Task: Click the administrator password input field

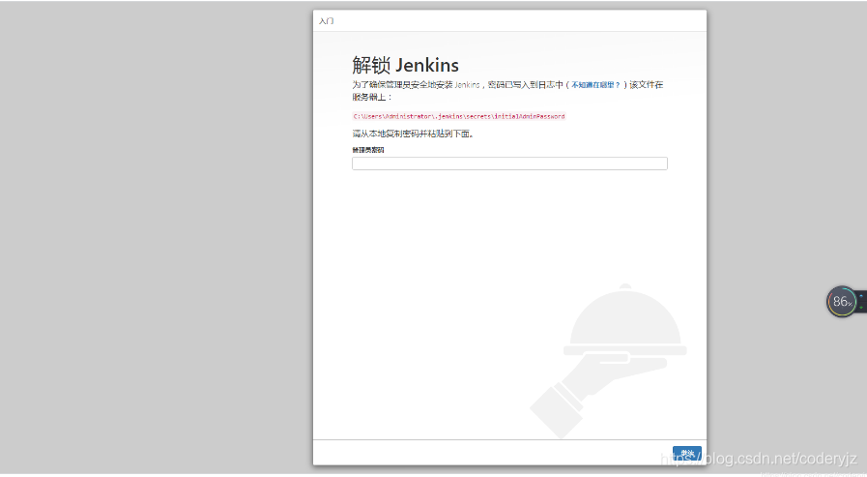Action: point(509,164)
